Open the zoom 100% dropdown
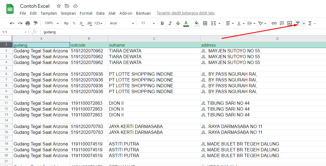This screenshot has width=326, height=166. (x=52, y=23)
